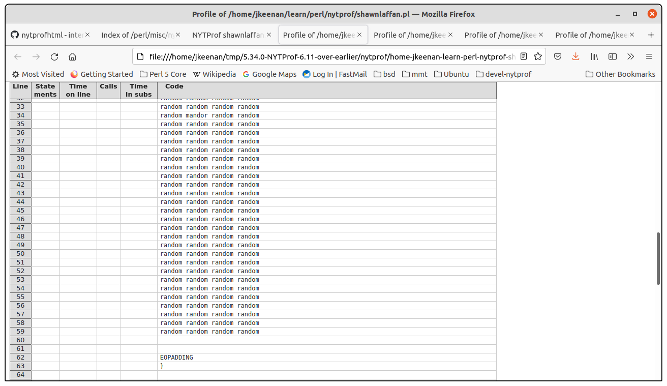The image size is (667, 386).
Task: Click the vertical page scrollbar thumb
Action: 659,258
